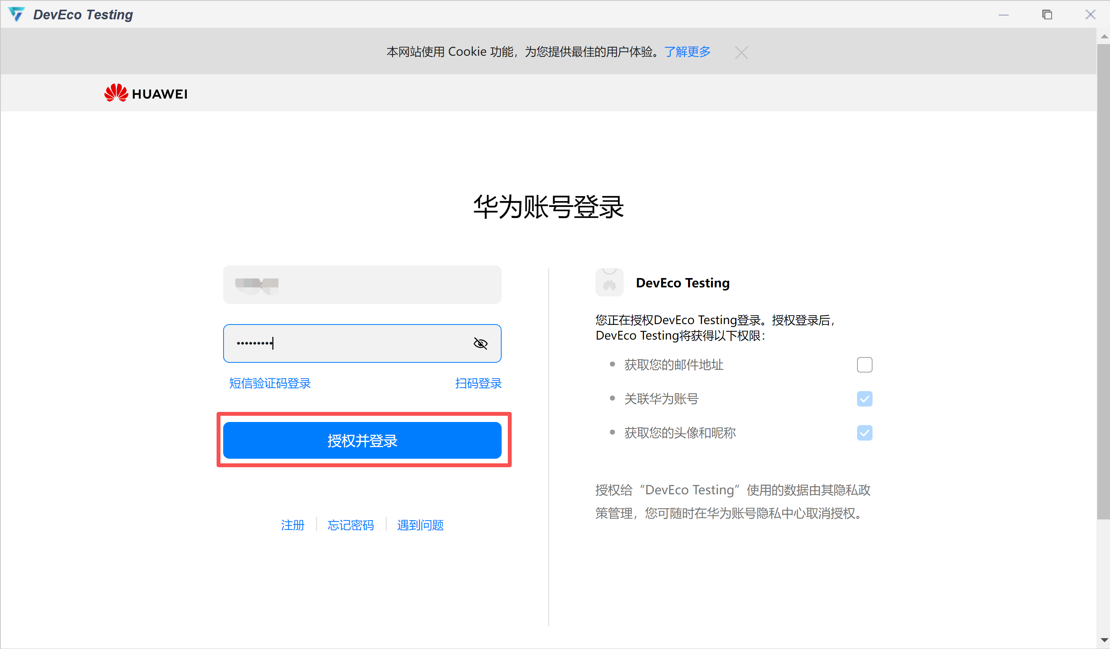1110x649 pixels.
Task: Toggle password visibility eye icon
Action: (x=480, y=343)
